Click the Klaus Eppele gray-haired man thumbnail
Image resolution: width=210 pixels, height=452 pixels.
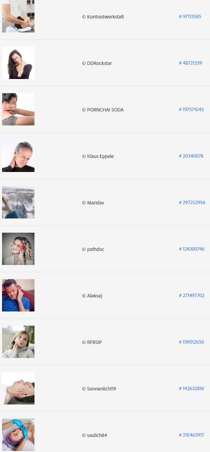tap(18, 156)
